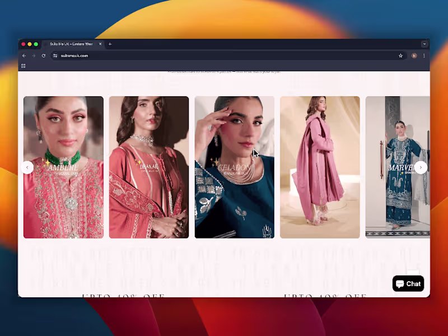Click the left UPTO 40% OFF heading
The height and width of the screenshot is (336, 448).
(123, 296)
